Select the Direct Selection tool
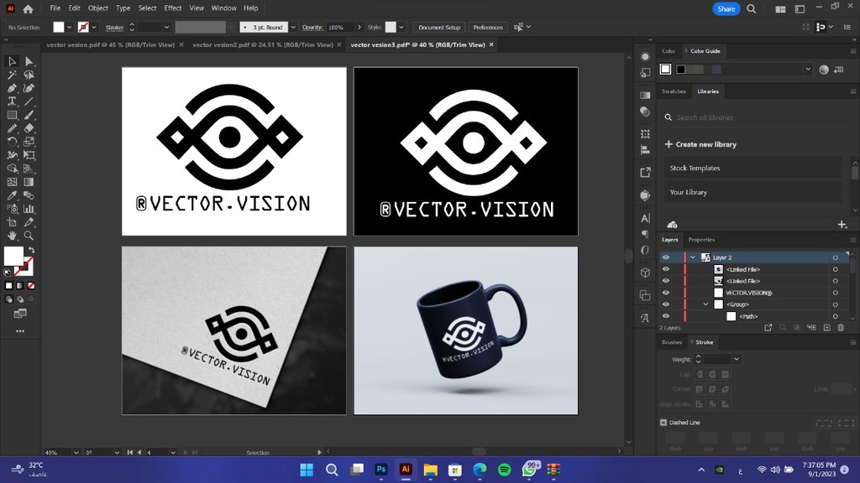The width and height of the screenshot is (860, 483). point(29,61)
